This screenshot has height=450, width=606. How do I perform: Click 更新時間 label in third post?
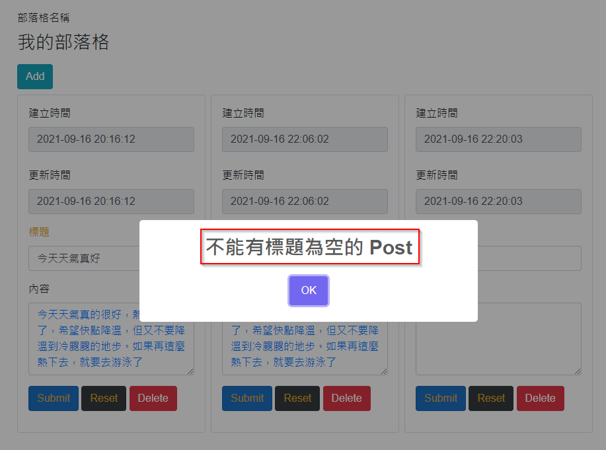point(437,175)
